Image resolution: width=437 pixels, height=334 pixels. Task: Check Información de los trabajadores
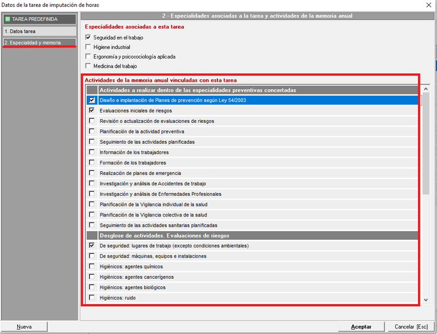91,152
